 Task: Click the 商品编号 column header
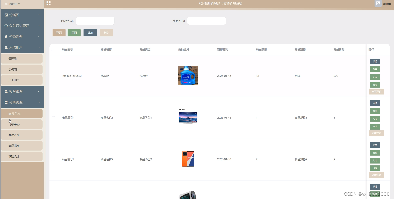[x=67, y=49]
